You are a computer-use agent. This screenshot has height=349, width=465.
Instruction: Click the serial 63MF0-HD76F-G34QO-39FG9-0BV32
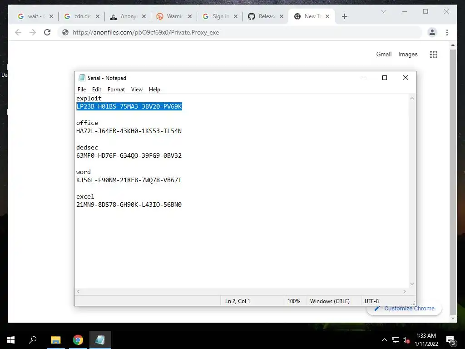[129, 155]
